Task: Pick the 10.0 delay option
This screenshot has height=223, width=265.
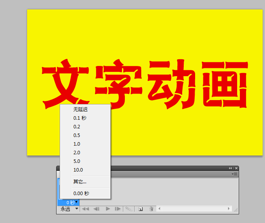Action: 85,170
